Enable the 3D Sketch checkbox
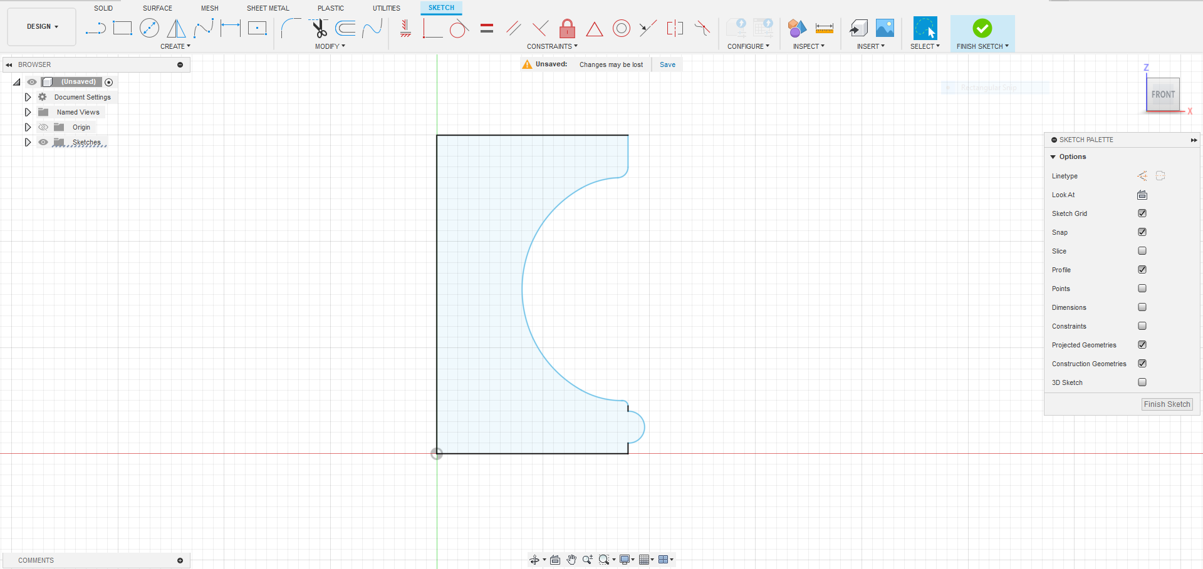1203x569 pixels. click(1142, 382)
